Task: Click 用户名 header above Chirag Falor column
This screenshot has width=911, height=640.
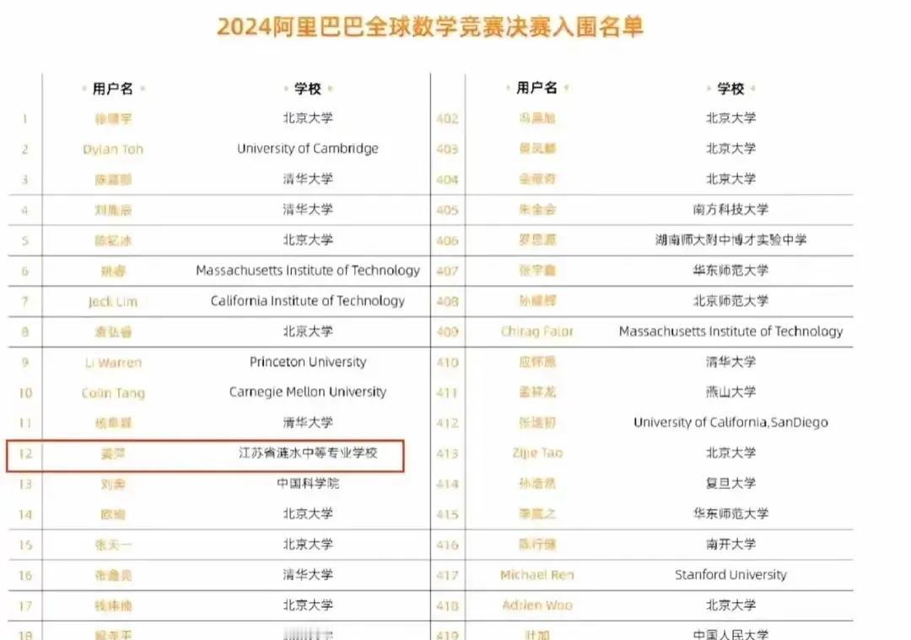Action: coord(536,89)
